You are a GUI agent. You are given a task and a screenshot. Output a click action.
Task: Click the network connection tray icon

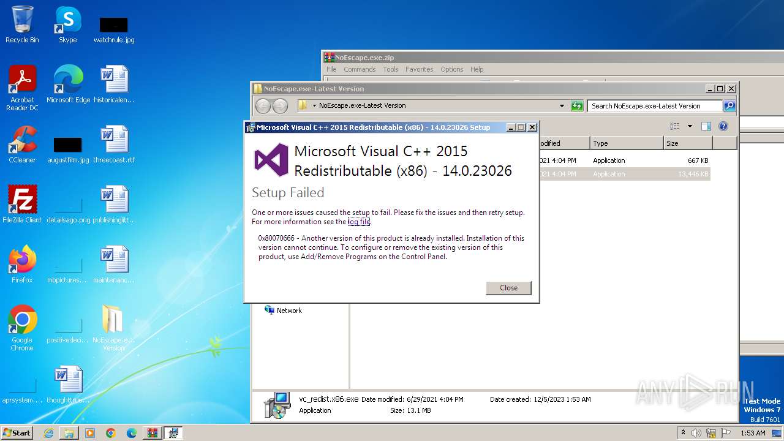point(711,433)
